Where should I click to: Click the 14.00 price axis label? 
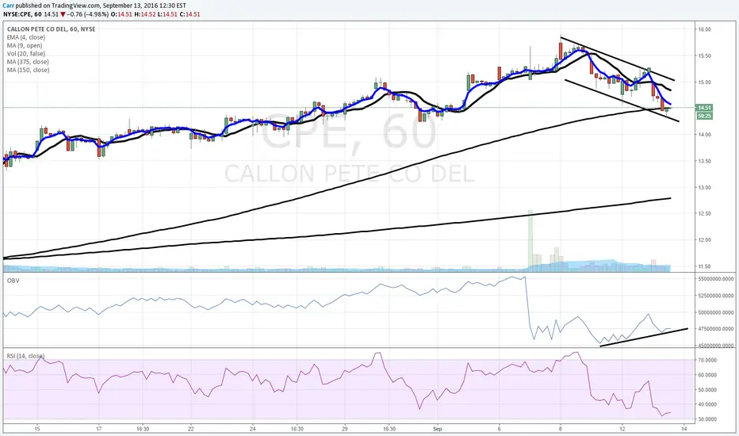pos(704,135)
